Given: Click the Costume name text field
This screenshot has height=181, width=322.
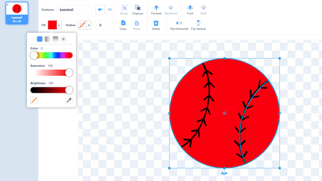Looking at the screenshot, I should point(74,9).
